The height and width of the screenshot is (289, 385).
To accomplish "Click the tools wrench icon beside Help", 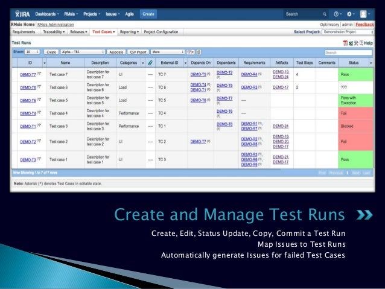I will 356,43.
